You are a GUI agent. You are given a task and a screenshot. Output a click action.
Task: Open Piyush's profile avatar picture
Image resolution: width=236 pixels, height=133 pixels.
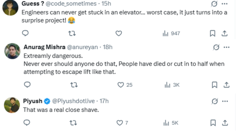pos(12,105)
